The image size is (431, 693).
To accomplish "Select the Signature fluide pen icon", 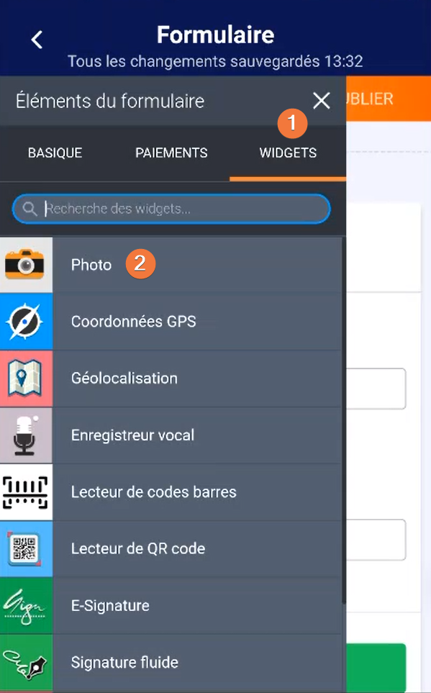I will tap(26, 663).
